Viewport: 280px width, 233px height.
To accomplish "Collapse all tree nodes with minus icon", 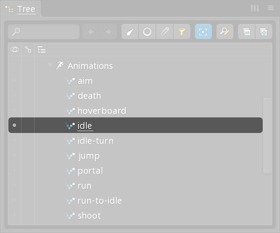I will tap(246, 32).
